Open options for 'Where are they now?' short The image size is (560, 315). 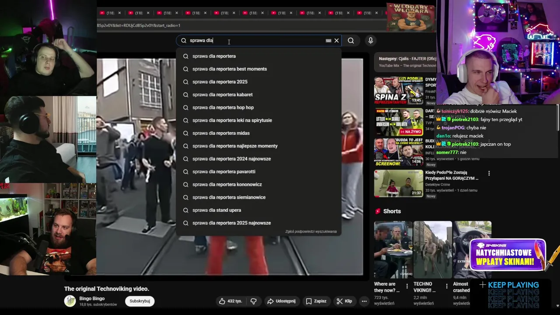pos(407,286)
